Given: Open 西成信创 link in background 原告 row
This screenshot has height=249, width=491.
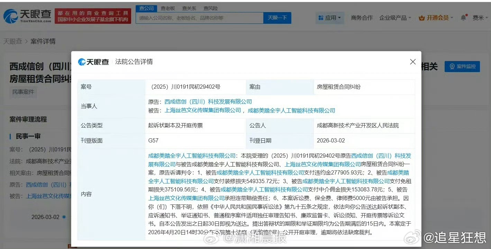Looking at the screenshot, I should (48, 185).
